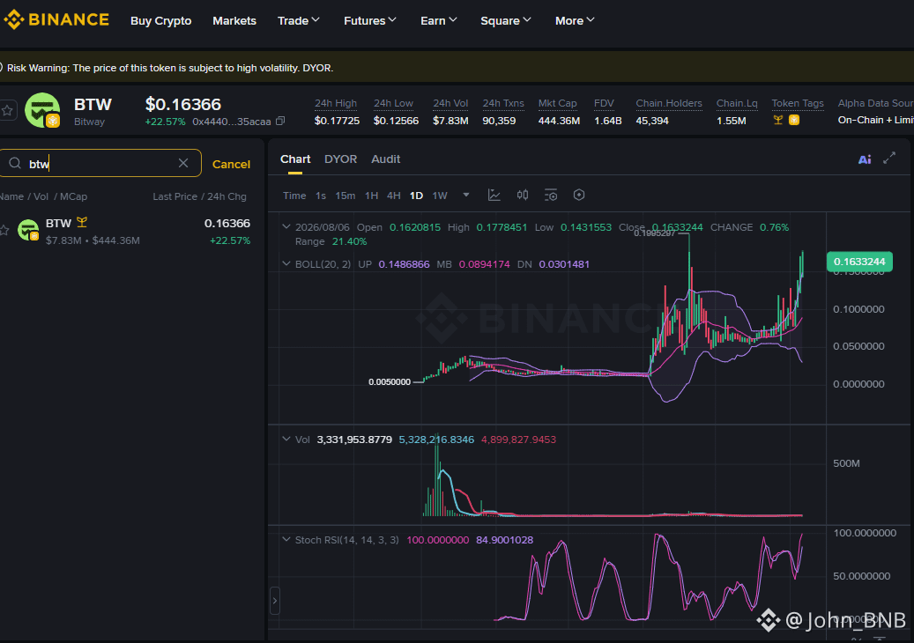Viewport: 914px width, 643px height.
Task: Click the BTW token avatar in header
Action: (42, 110)
